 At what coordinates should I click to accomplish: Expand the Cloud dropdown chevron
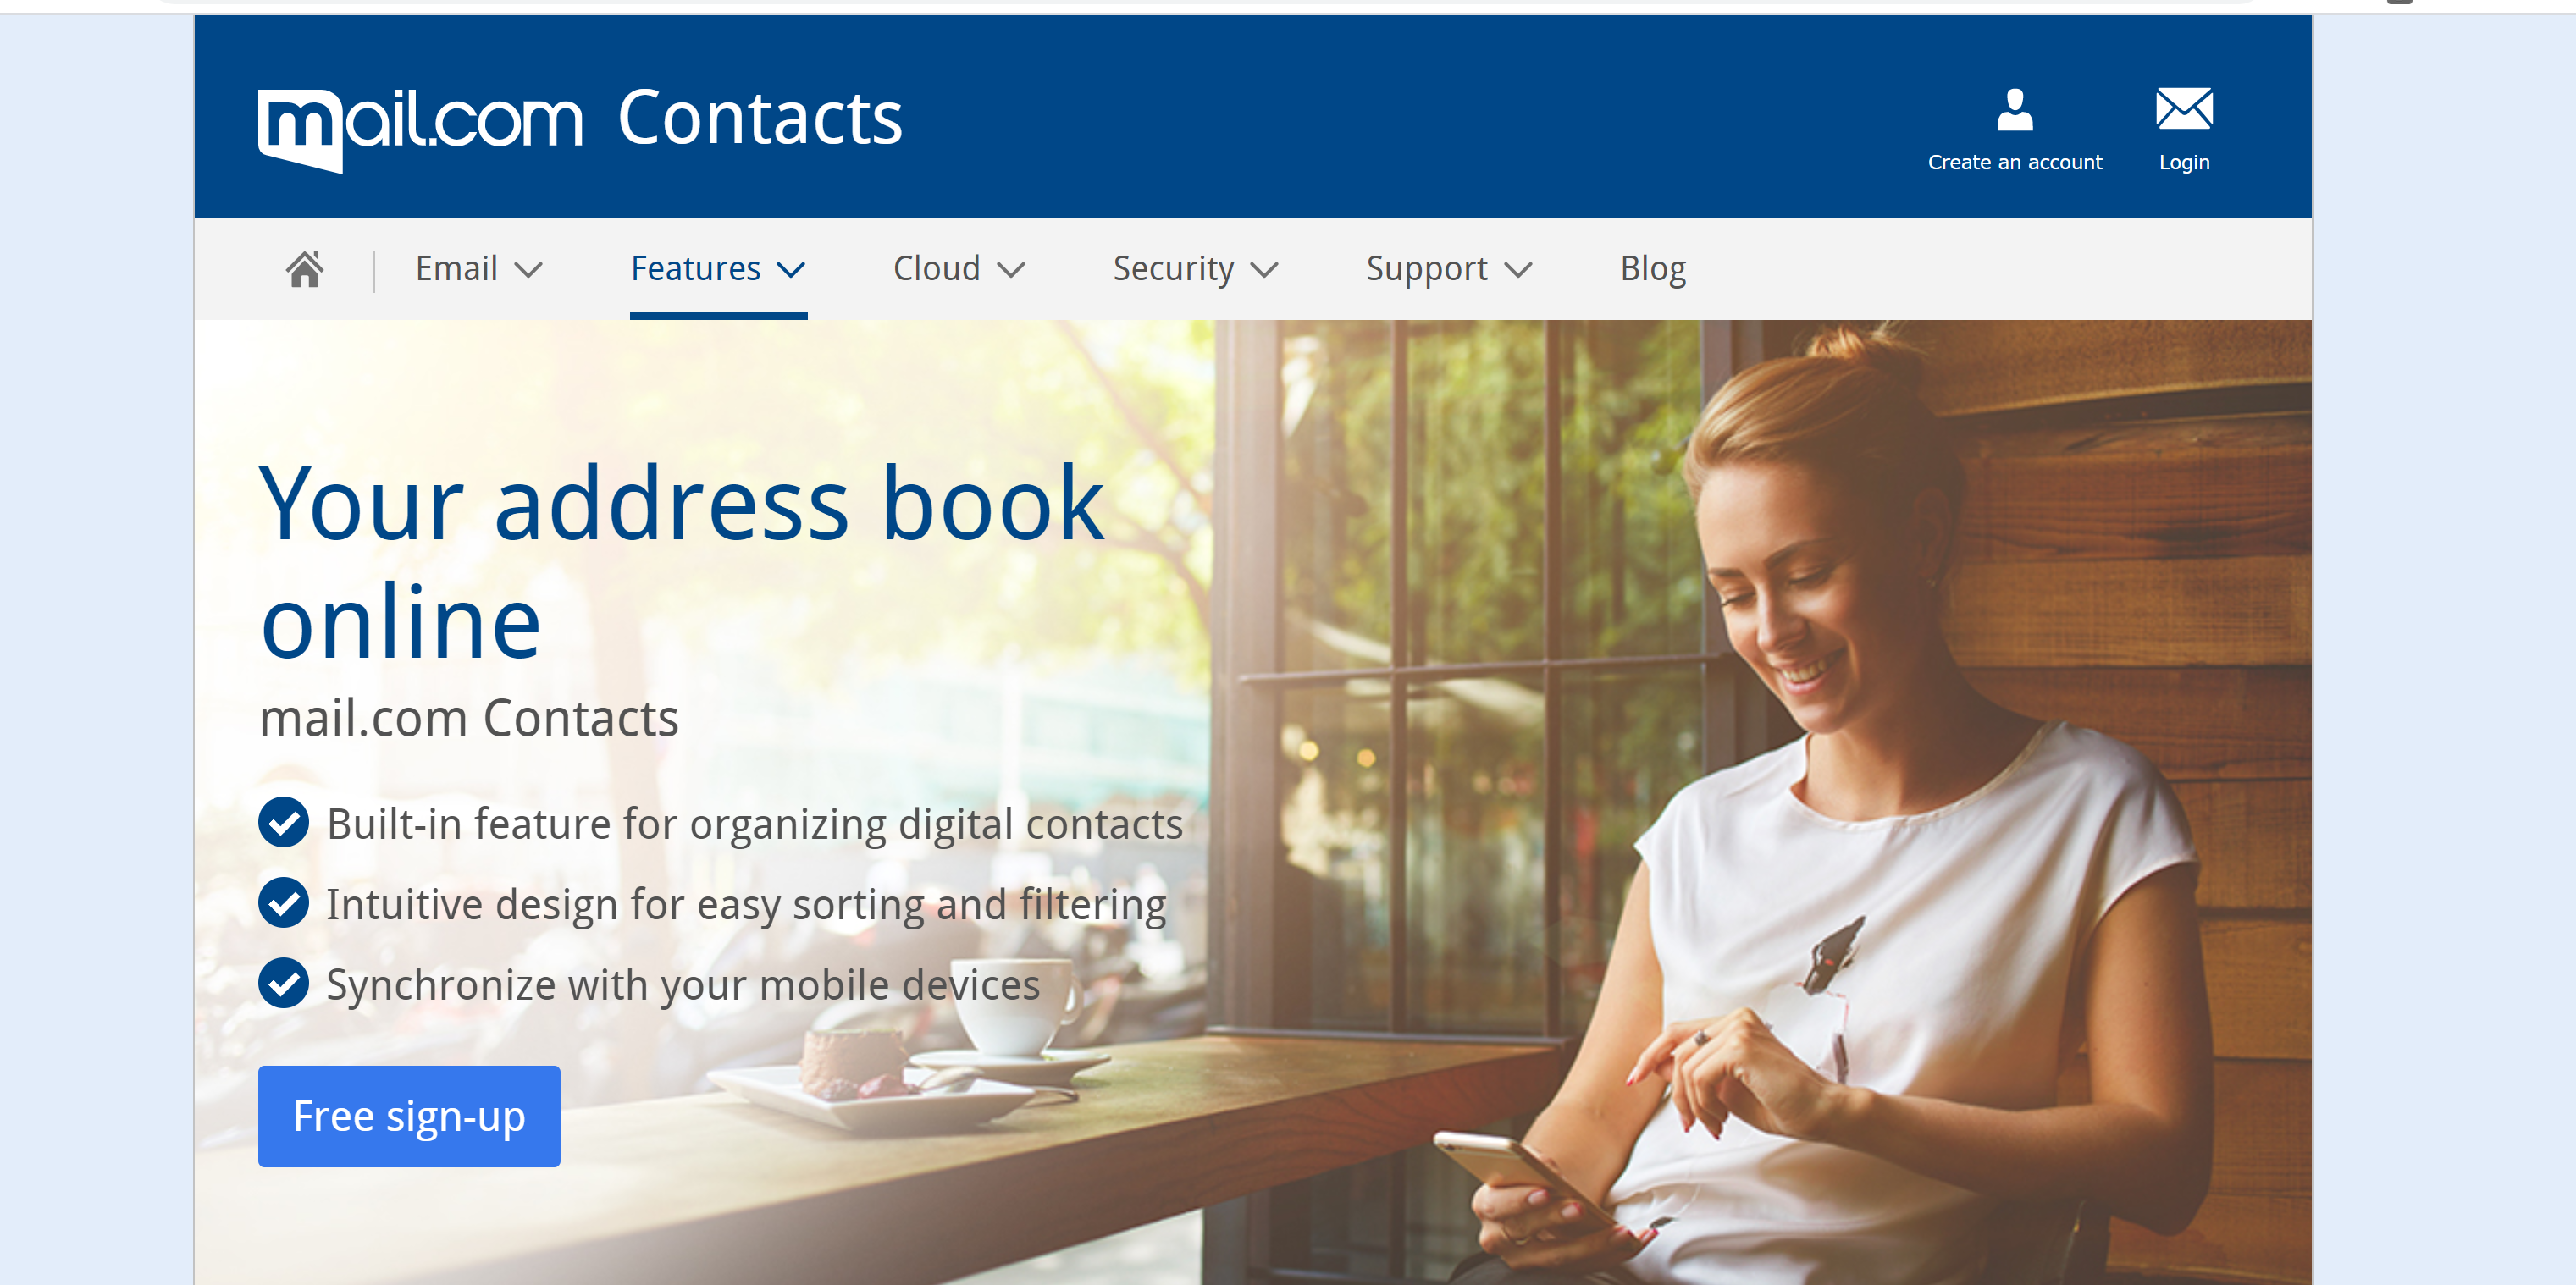coord(1011,270)
